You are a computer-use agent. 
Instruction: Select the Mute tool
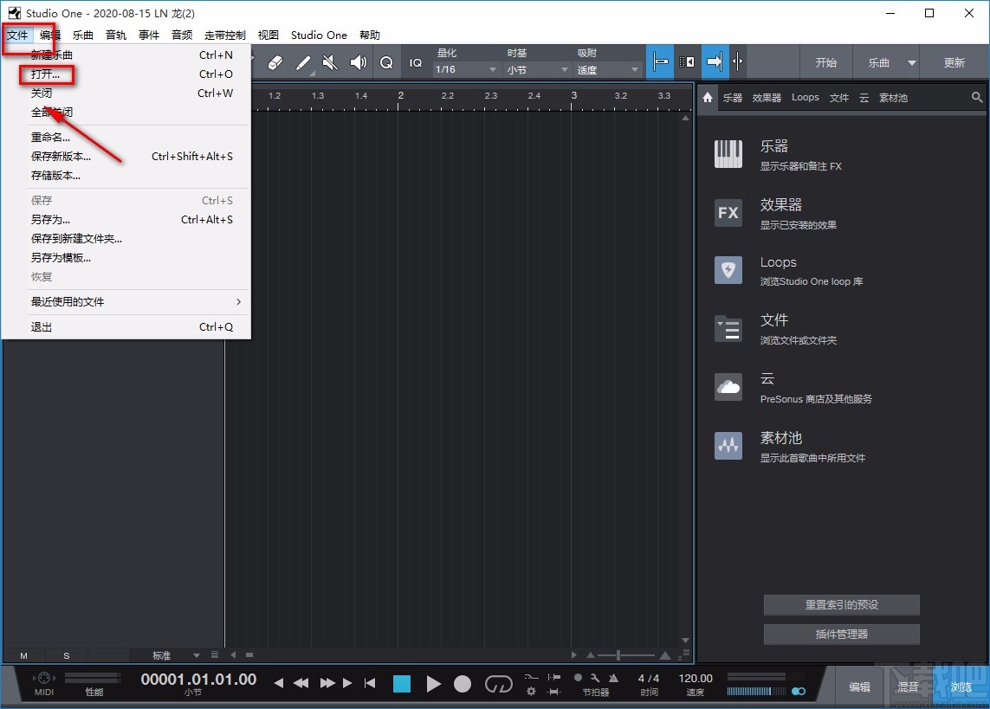click(330, 62)
